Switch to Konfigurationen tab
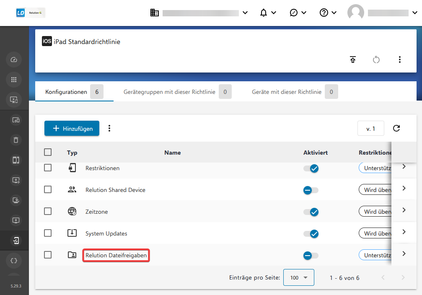The image size is (422, 295). 74,92
